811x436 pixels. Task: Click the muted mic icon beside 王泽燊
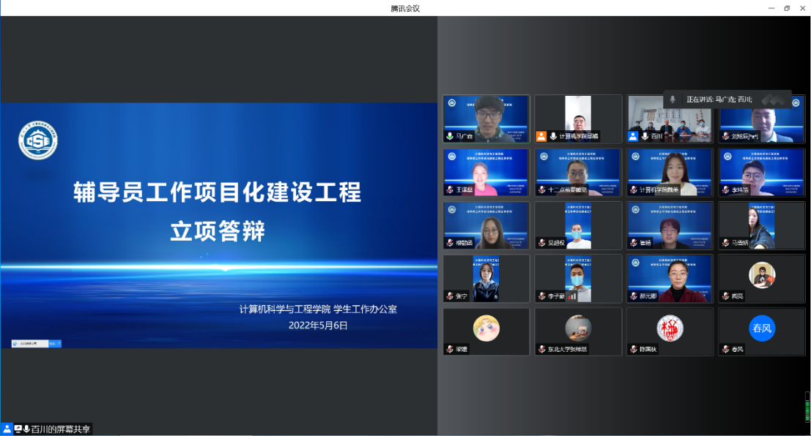pos(450,189)
